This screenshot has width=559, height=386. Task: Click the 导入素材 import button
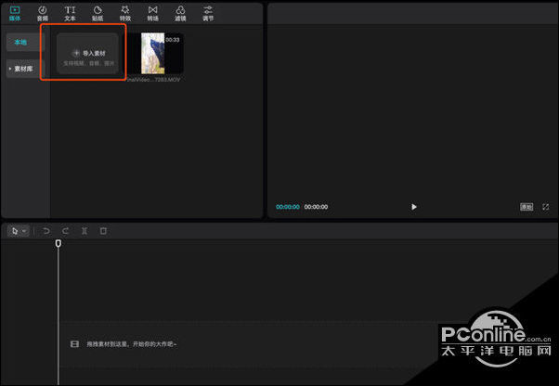[x=87, y=54]
